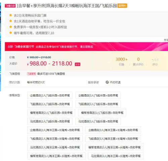Select 飞船酒店|3人|飞船乐园+自助早餐 package

point(98,104)
